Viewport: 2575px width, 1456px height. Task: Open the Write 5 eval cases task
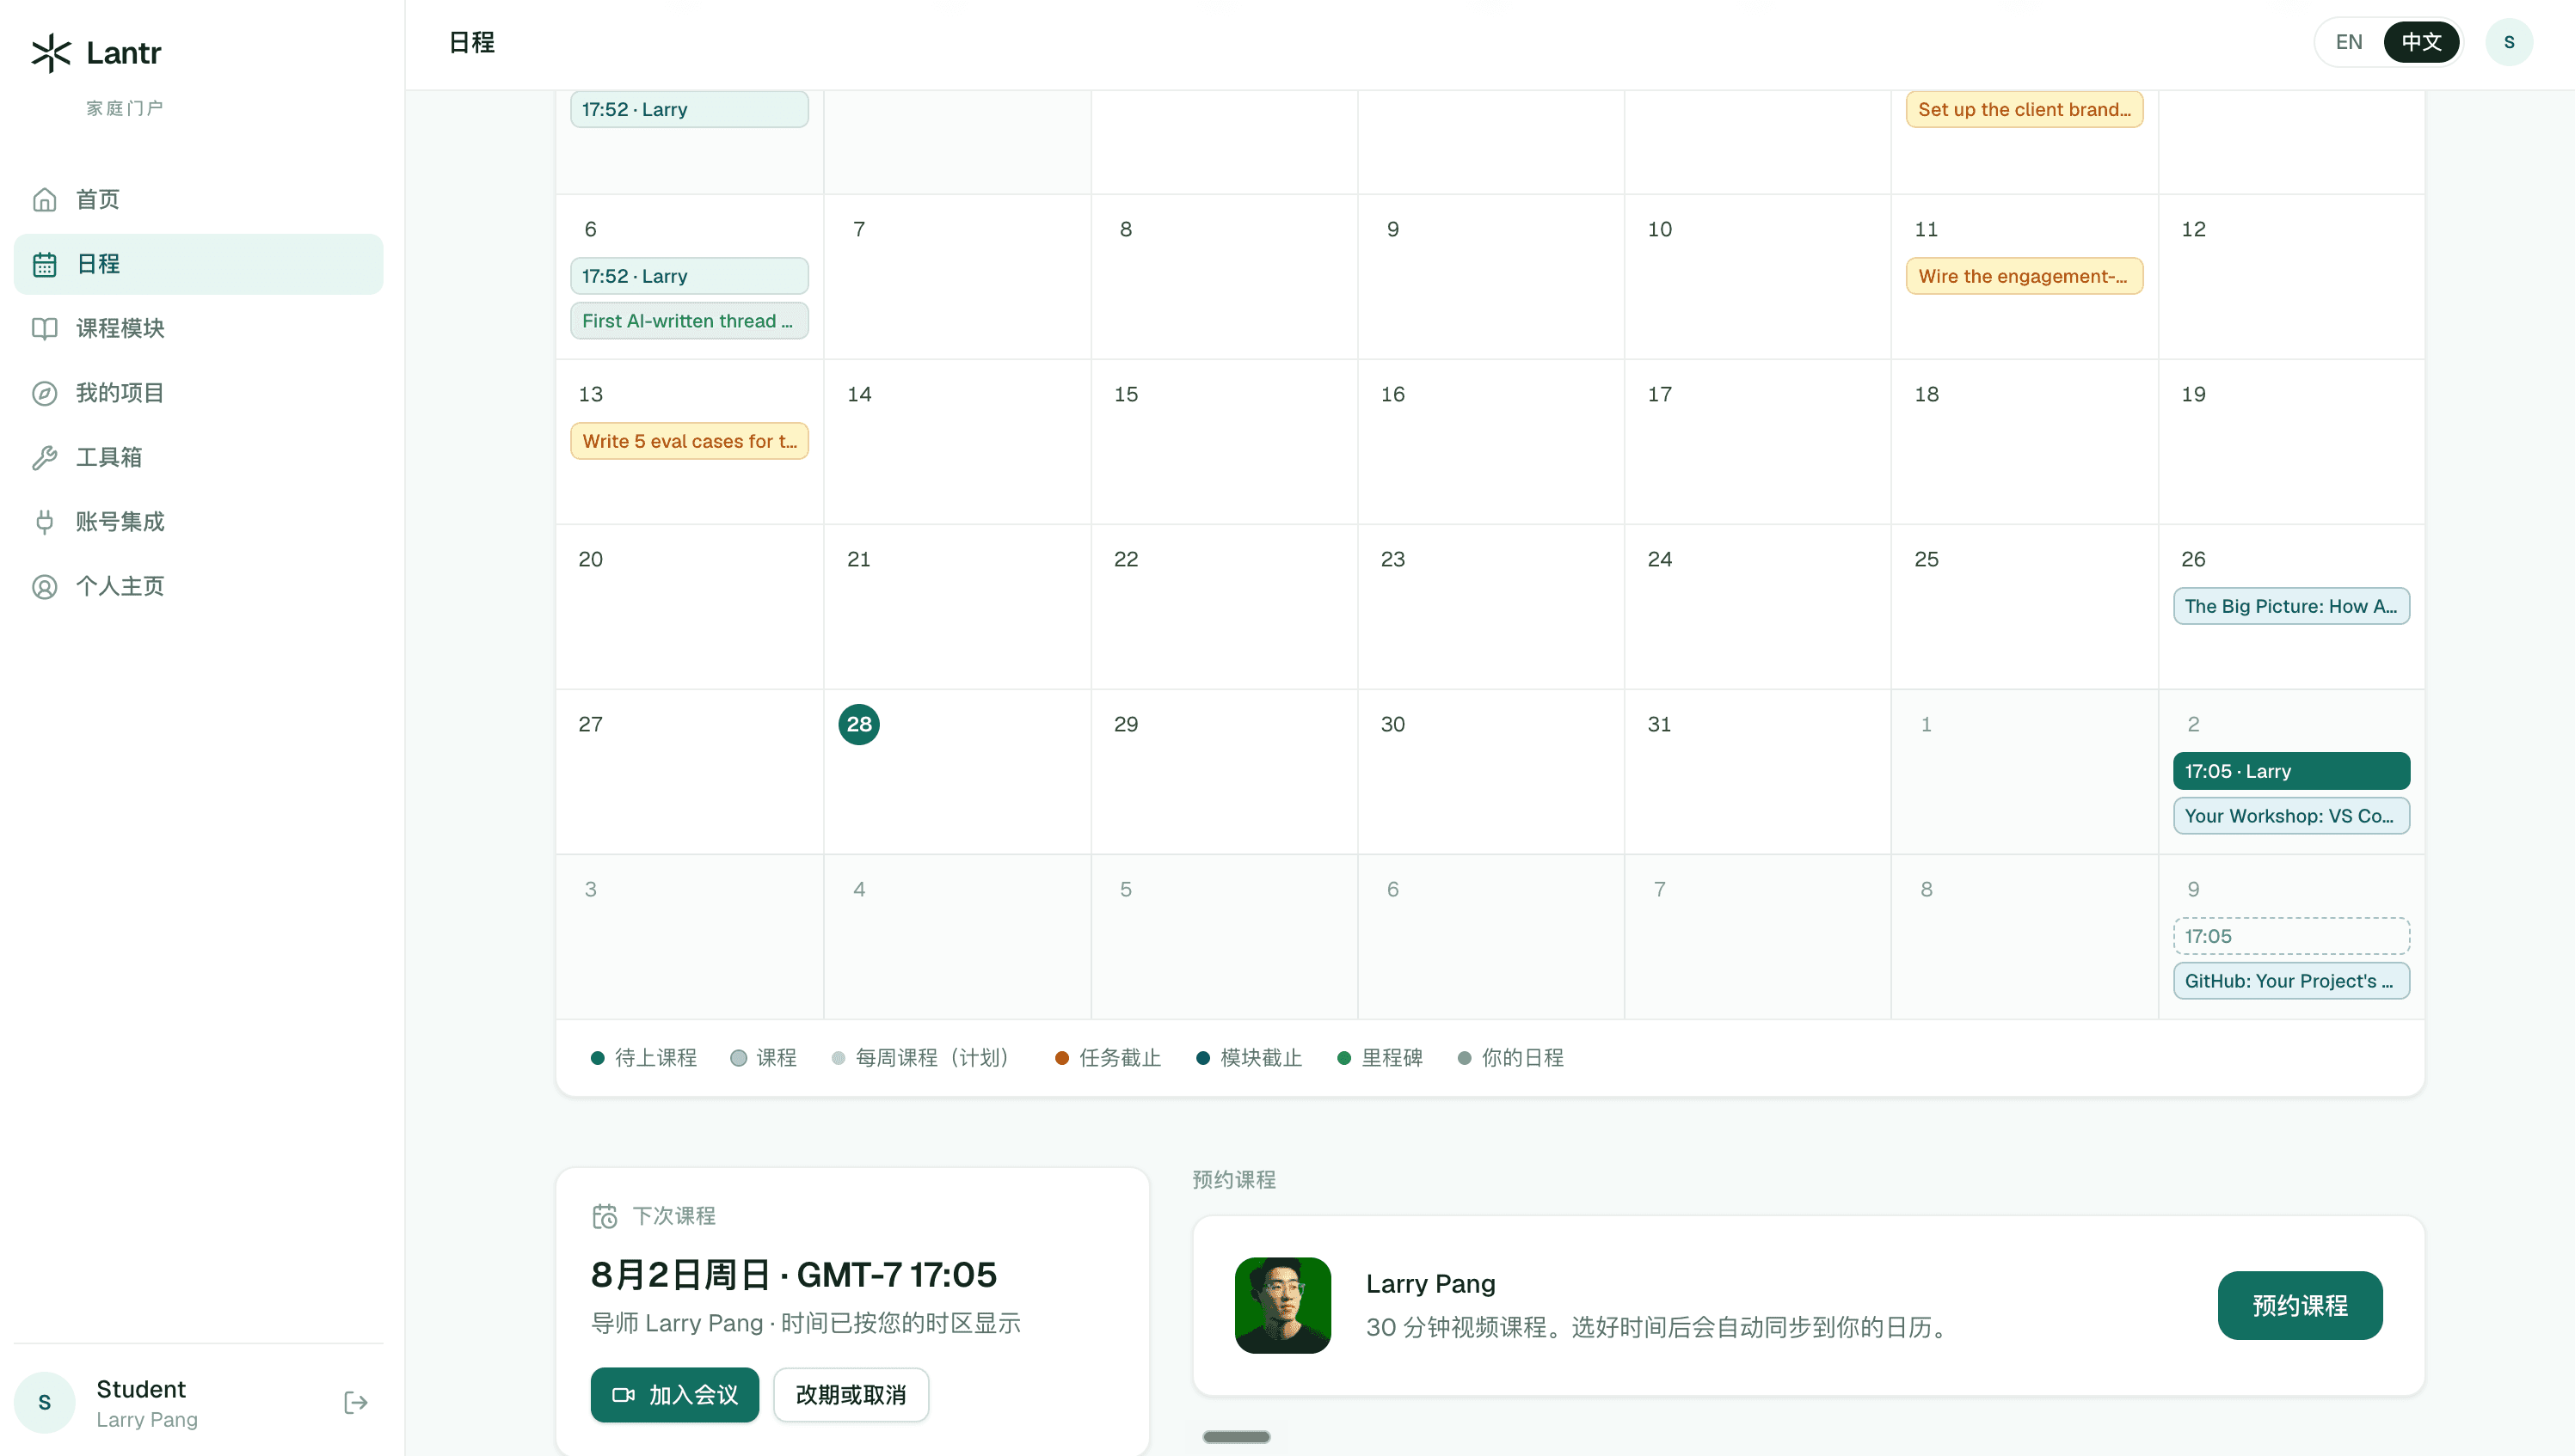click(688, 441)
